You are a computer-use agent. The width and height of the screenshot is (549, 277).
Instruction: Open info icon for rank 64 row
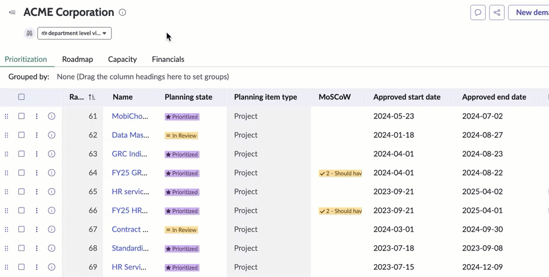[x=51, y=173]
